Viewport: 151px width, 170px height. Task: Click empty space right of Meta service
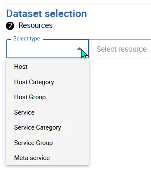69,158
